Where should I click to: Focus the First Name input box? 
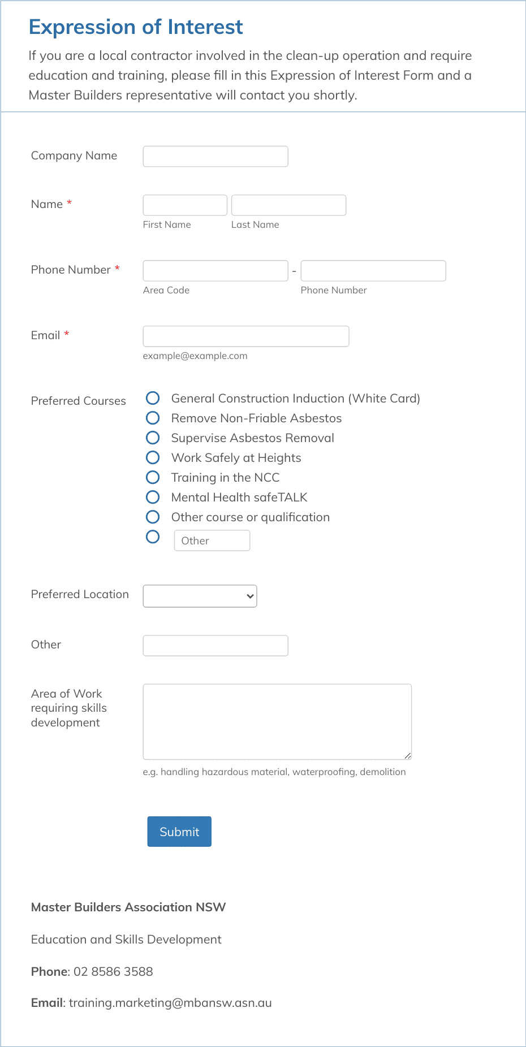(184, 205)
